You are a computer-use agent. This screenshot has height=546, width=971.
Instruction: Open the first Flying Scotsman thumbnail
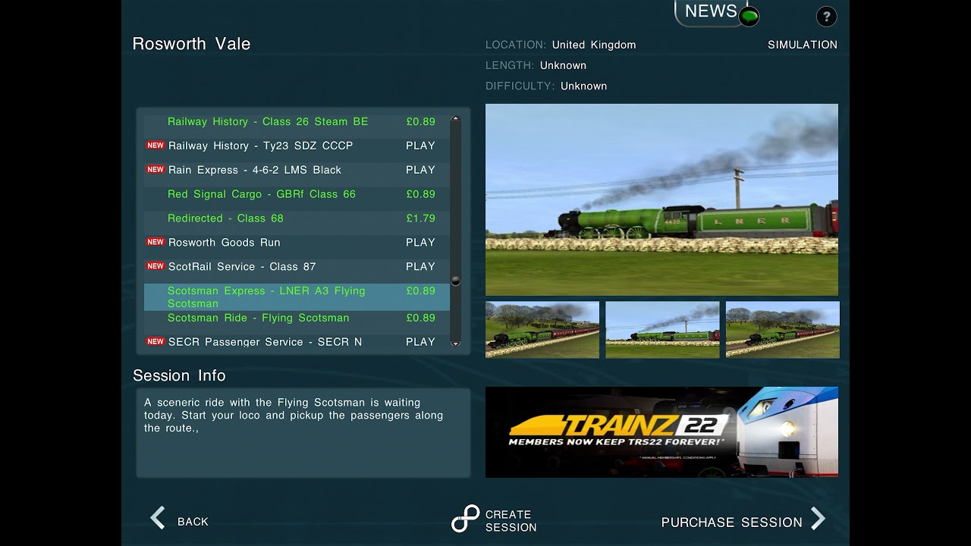click(x=542, y=330)
